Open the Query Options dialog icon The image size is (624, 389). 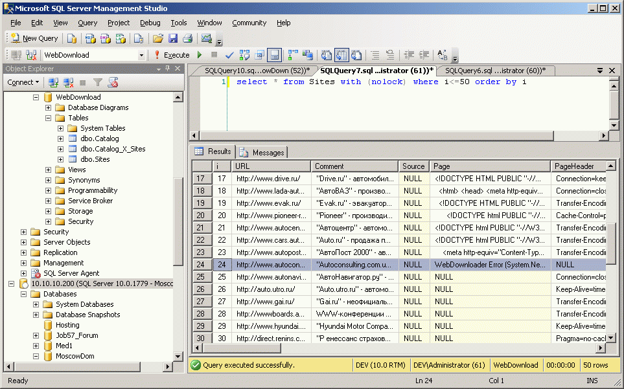coord(259,55)
